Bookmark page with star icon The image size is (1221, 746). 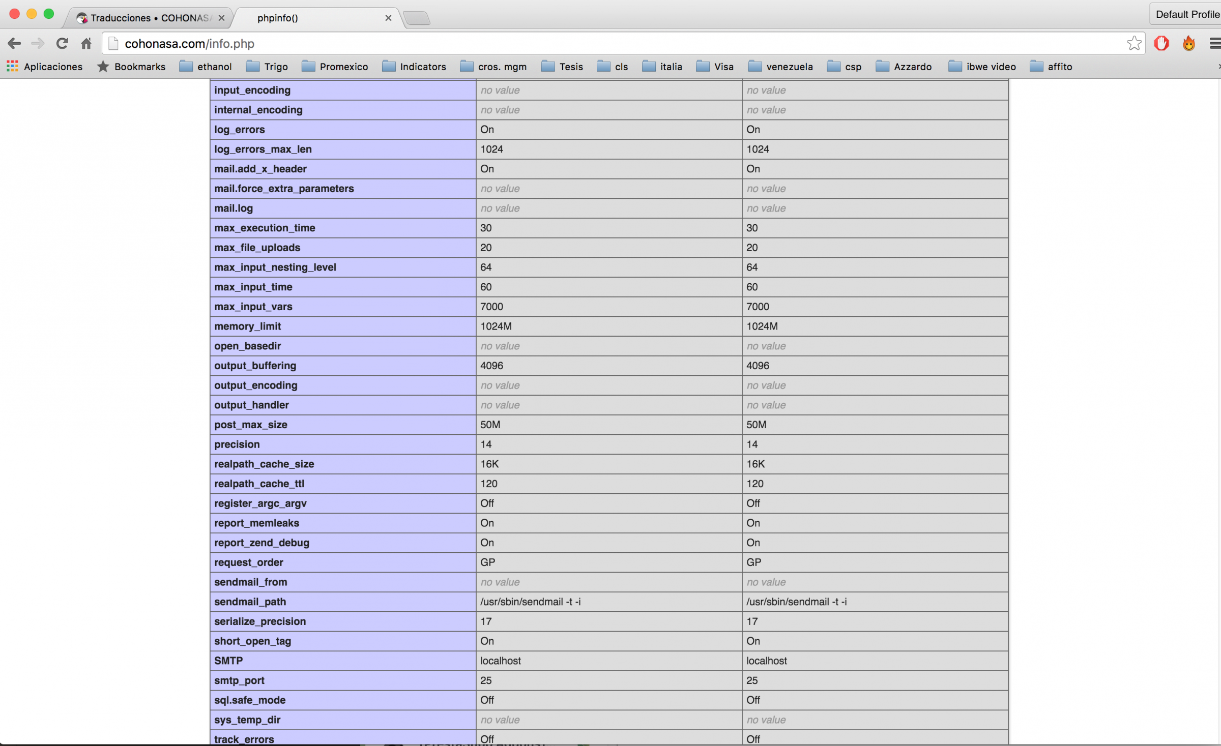click(1133, 44)
